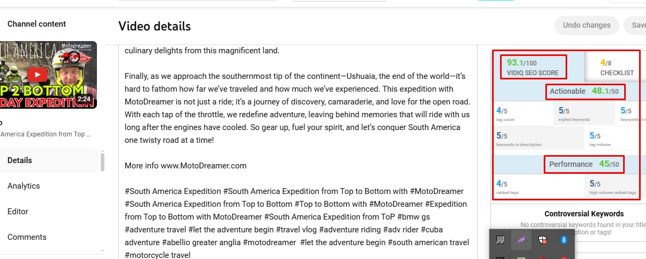This screenshot has width=646, height=259.
Task: Click the Undo changes button
Action: (x=586, y=25)
